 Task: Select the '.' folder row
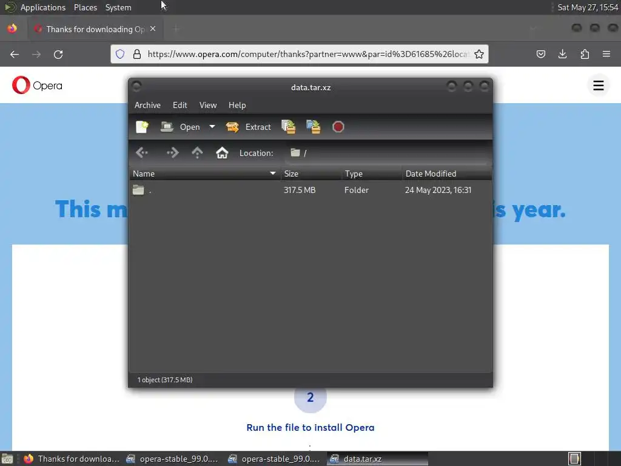tap(310, 190)
